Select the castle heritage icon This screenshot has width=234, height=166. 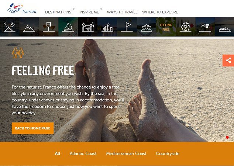[x=88, y=27]
